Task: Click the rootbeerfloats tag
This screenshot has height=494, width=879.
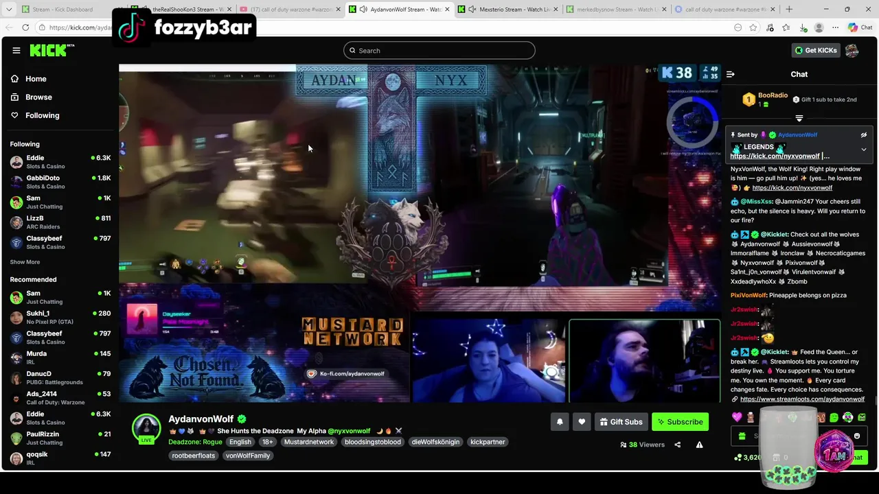Action: click(194, 456)
